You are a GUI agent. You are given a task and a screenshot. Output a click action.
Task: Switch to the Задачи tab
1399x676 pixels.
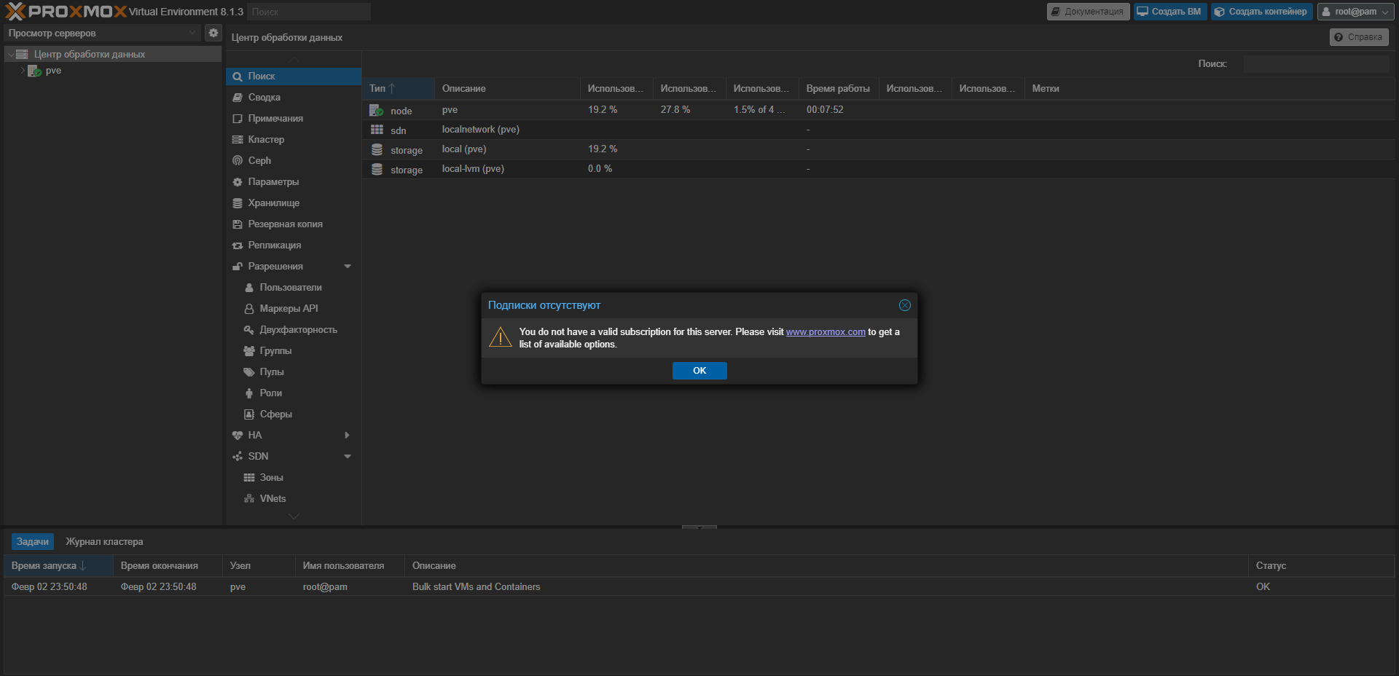click(33, 541)
